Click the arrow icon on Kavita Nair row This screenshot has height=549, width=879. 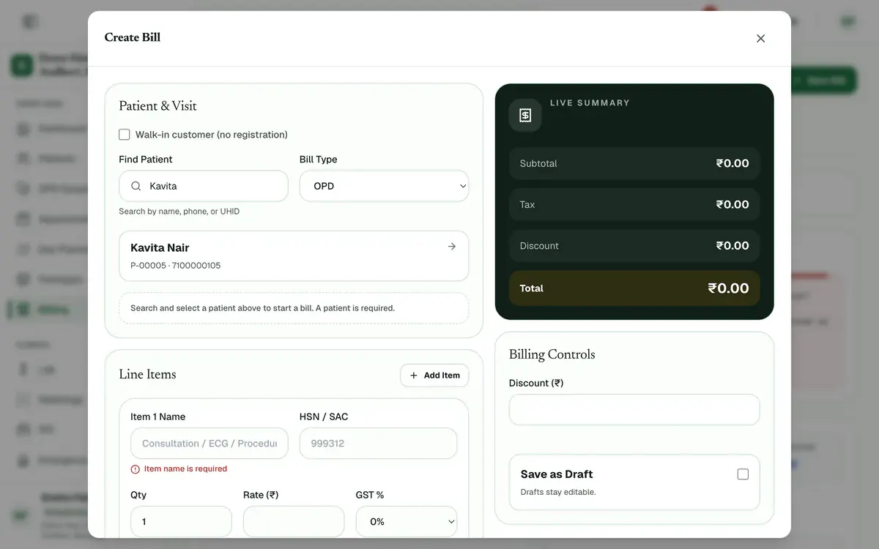452,247
